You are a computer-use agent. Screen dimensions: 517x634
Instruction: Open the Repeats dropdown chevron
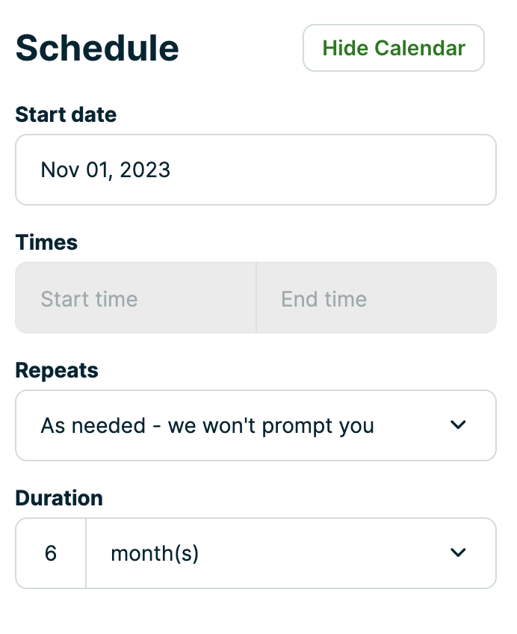coord(458,425)
